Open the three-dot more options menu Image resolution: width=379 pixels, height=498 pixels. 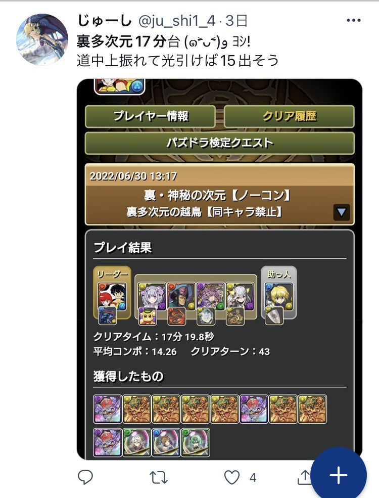[353, 21]
